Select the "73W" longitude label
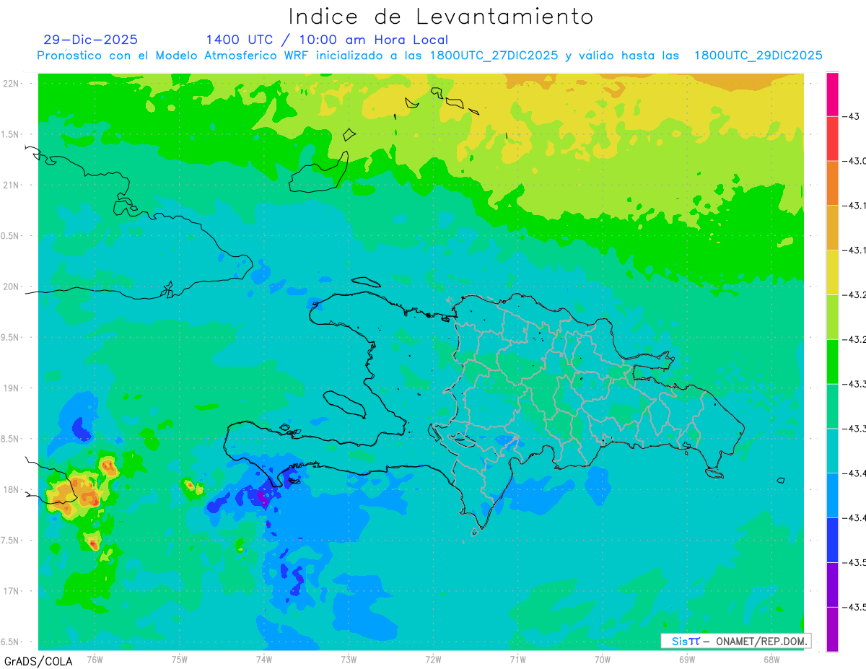Screen dimensions: 866x669 [x=349, y=659]
